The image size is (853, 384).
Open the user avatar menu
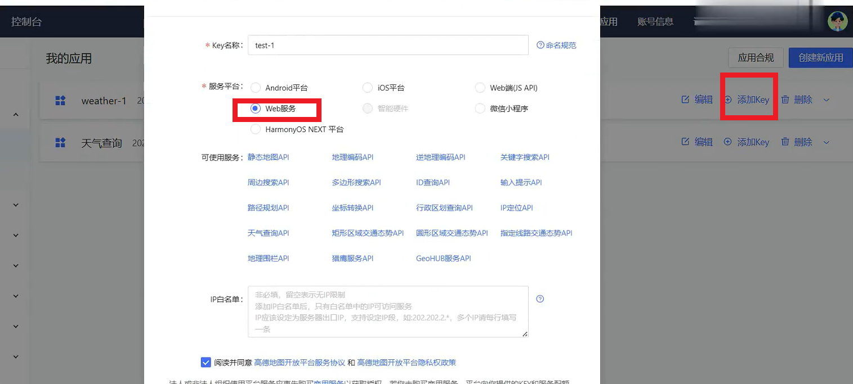pos(838,21)
